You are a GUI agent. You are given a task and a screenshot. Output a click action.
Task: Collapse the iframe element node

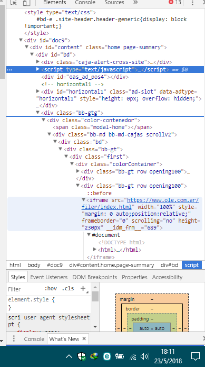point(83,200)
